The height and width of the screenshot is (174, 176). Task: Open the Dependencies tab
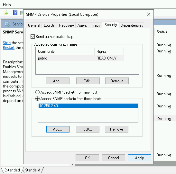(x=132, y=25)
